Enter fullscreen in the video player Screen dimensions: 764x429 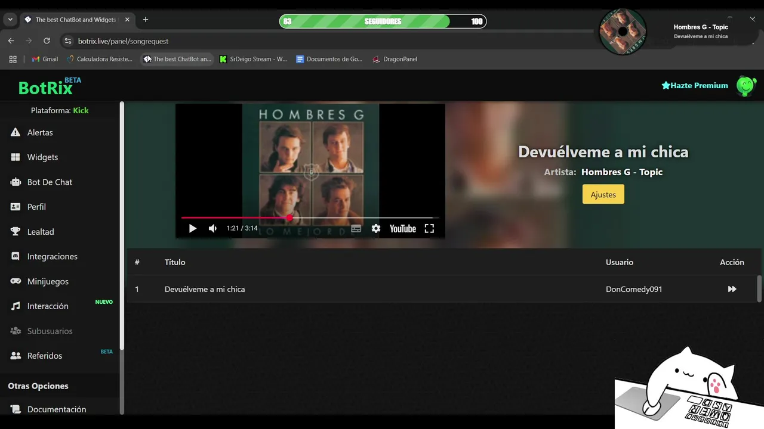coord(429,228)
